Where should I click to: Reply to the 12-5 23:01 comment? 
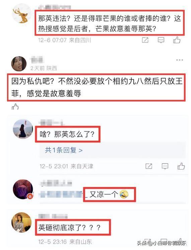click(x=165, y=166)
